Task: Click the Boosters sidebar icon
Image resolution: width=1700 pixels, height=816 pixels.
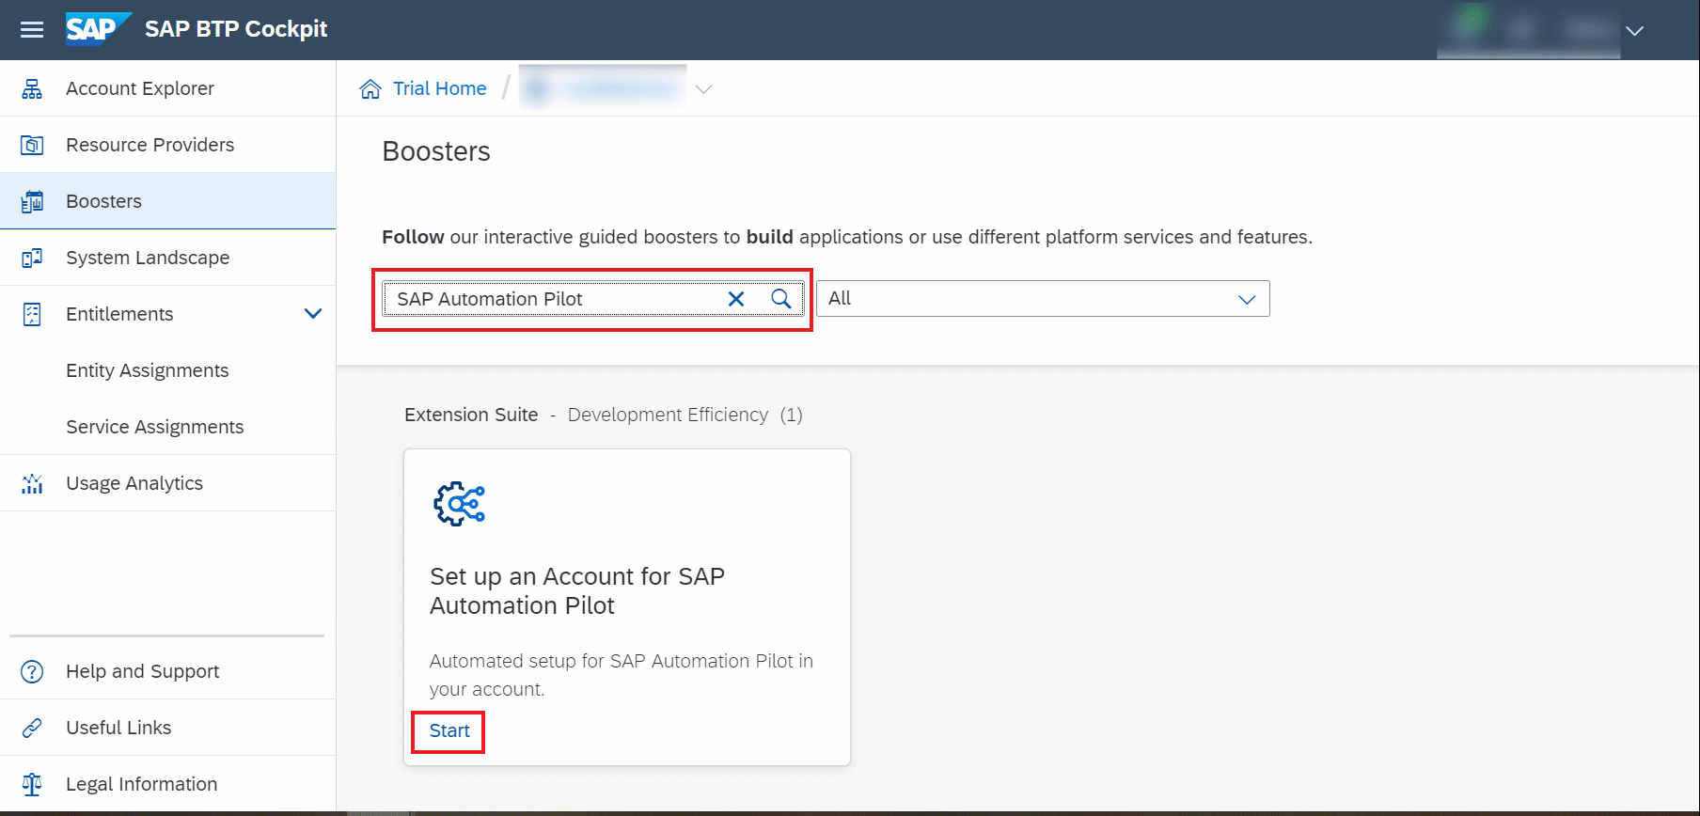Action: (32, 201)
